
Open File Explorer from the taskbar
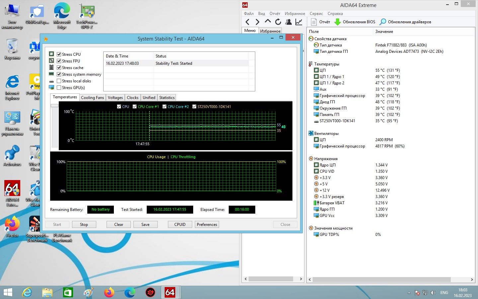coord(47,292)
